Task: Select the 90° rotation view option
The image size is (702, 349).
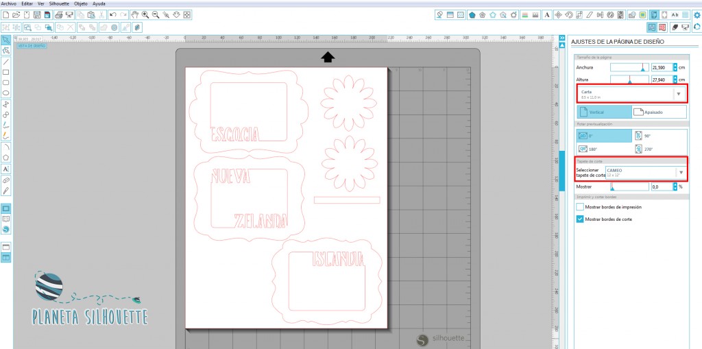Action: pos(639,136)
